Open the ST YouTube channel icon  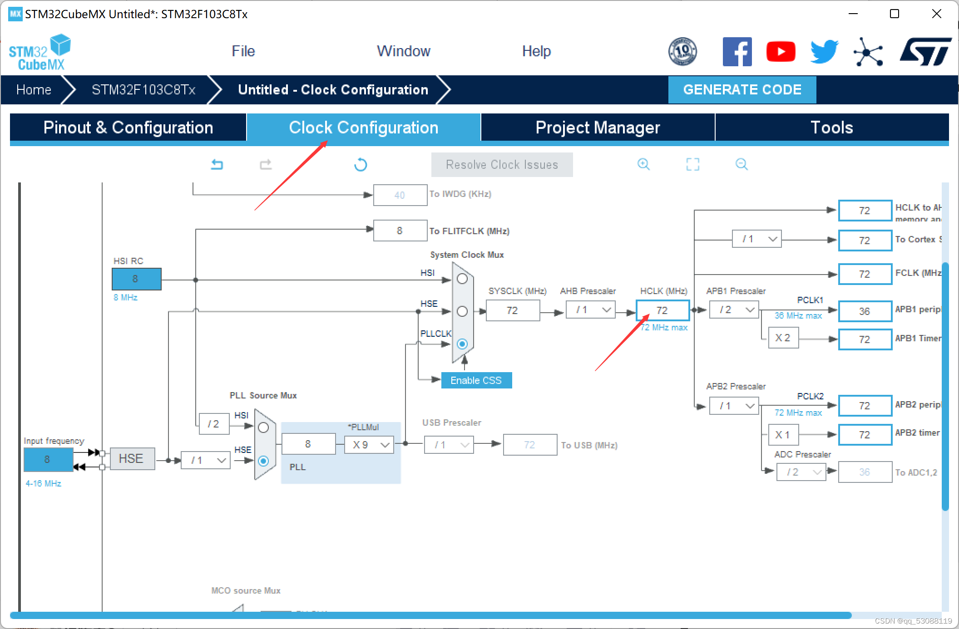pyautogui.click(x=781, y=52)
